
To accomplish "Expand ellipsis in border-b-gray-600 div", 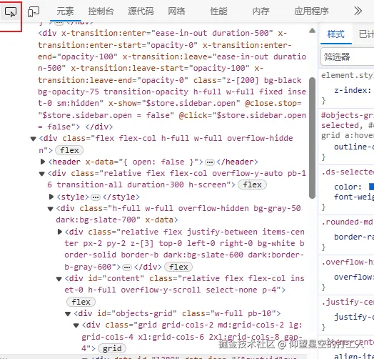I will [x=126, y=267].
